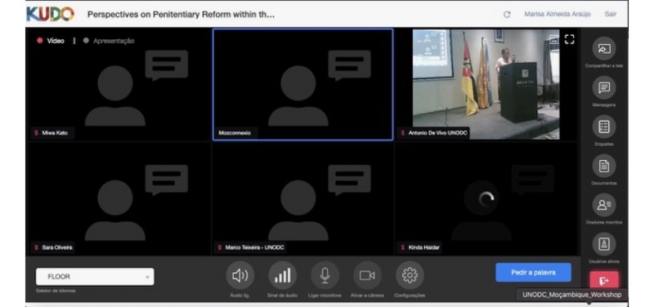Switch to the Vídeo view tab

pyautogui.click(x=51, y=41)
